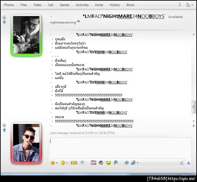197x182 pixels.
Task: Open the Files menu item
Action: 24,5
